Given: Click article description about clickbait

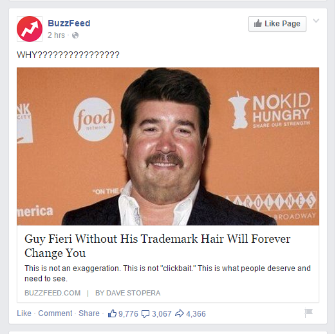Looking at the screenshot, I should [x=167, y=274].
